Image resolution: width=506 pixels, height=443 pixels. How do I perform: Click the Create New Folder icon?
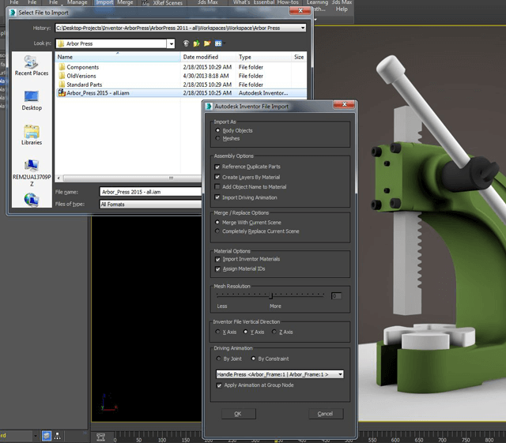tap(207, 43)
